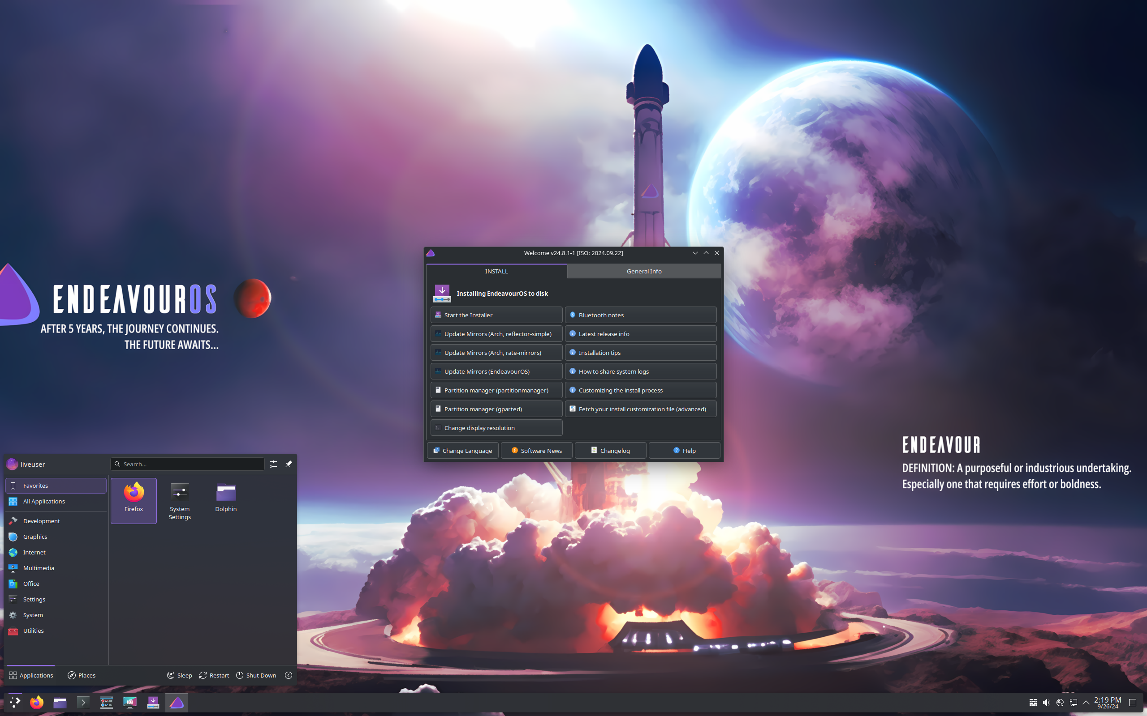Open the application launcher on the taskbar

pyautogui.click(x=15, y=702)
